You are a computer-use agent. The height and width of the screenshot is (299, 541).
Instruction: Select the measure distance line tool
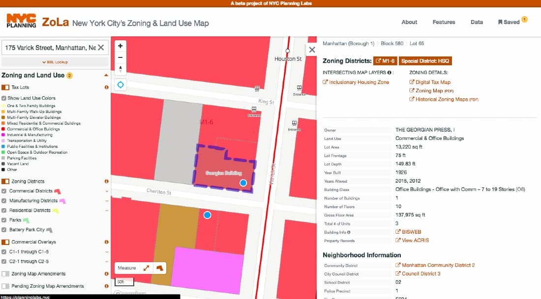[146, 268]
